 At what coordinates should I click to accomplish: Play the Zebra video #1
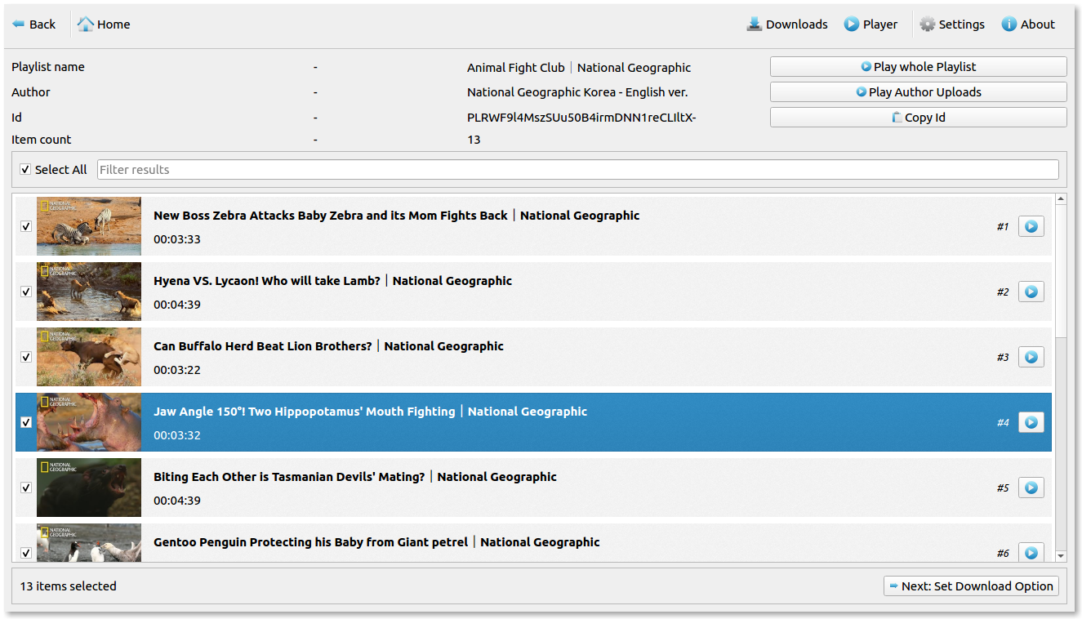(1031, 226)
